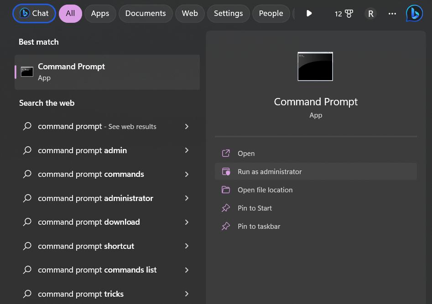The height and width of the screenshot is (304, 432).
Task: Click Command Prompt icon in best match
Action: click(27, 72)
